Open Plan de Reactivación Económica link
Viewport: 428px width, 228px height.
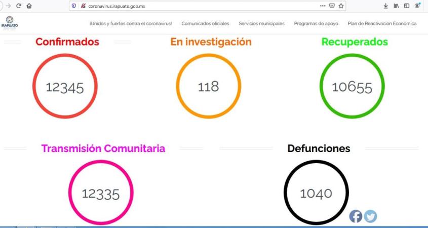[382, 24]
